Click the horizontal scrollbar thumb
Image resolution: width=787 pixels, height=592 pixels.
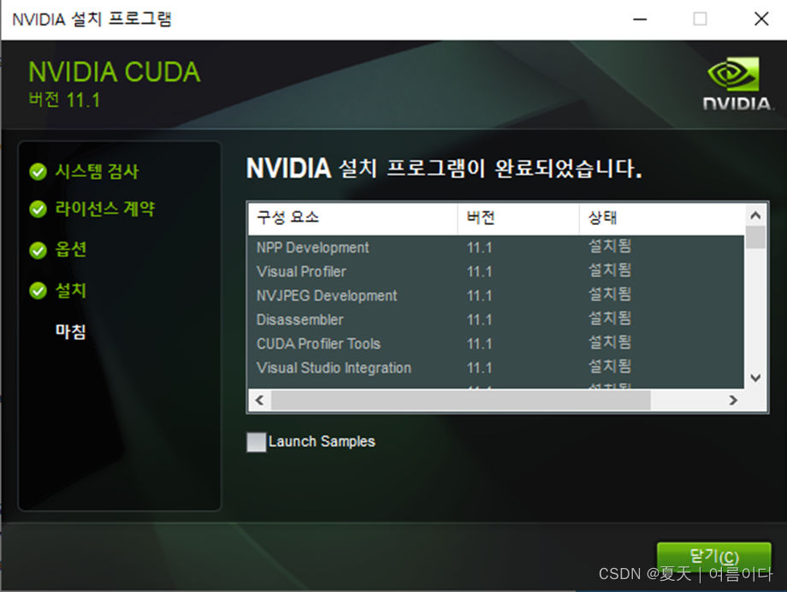[461, 400]
